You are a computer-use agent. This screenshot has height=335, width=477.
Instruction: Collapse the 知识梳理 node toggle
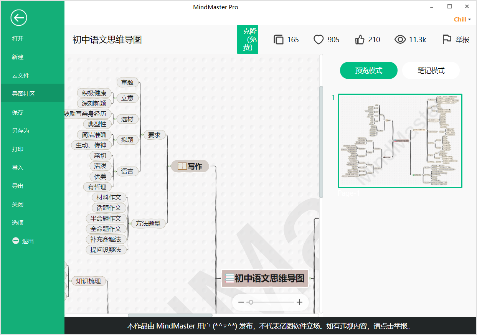point(69,281)
